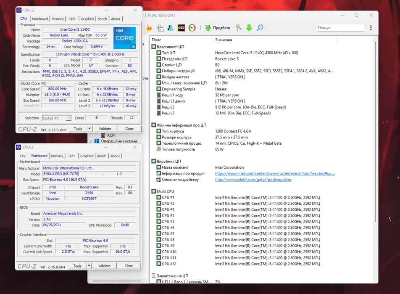Click the square icon beside CPU #1 row

point(159,197)
